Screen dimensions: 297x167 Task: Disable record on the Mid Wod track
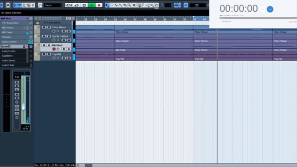(54, 49)
